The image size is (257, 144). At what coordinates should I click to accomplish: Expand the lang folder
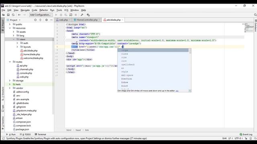tap(14, 36)
